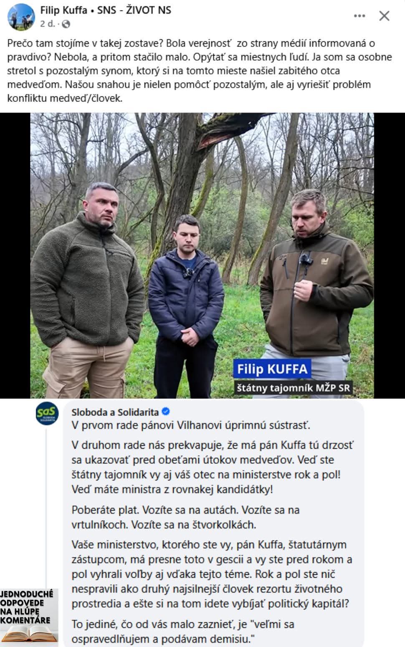The width and height of the screenshot is (405, 647).
Task: Click the final paragraph mentioning 'podávam demisiu'
Action: [x=183, y=632]
